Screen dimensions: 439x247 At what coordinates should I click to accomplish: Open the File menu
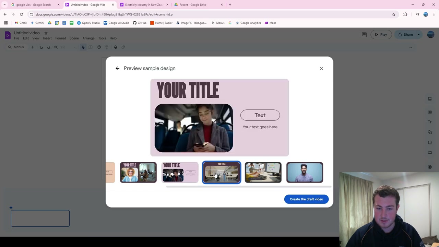(16, 38)
